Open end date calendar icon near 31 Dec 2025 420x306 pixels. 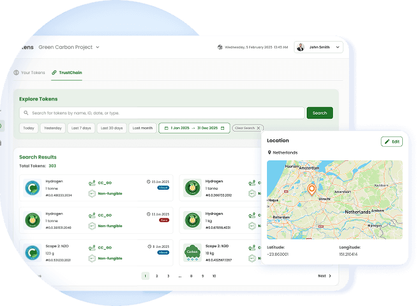[x=222, y=129]
